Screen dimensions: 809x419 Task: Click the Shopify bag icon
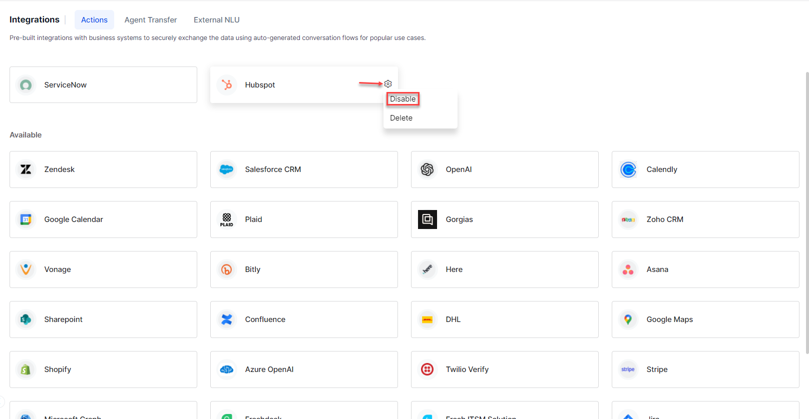[26, 369]
